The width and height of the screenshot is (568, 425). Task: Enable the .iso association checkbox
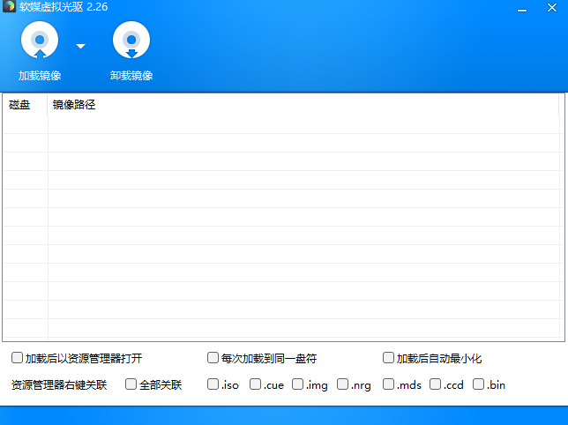tap(213, 384)
